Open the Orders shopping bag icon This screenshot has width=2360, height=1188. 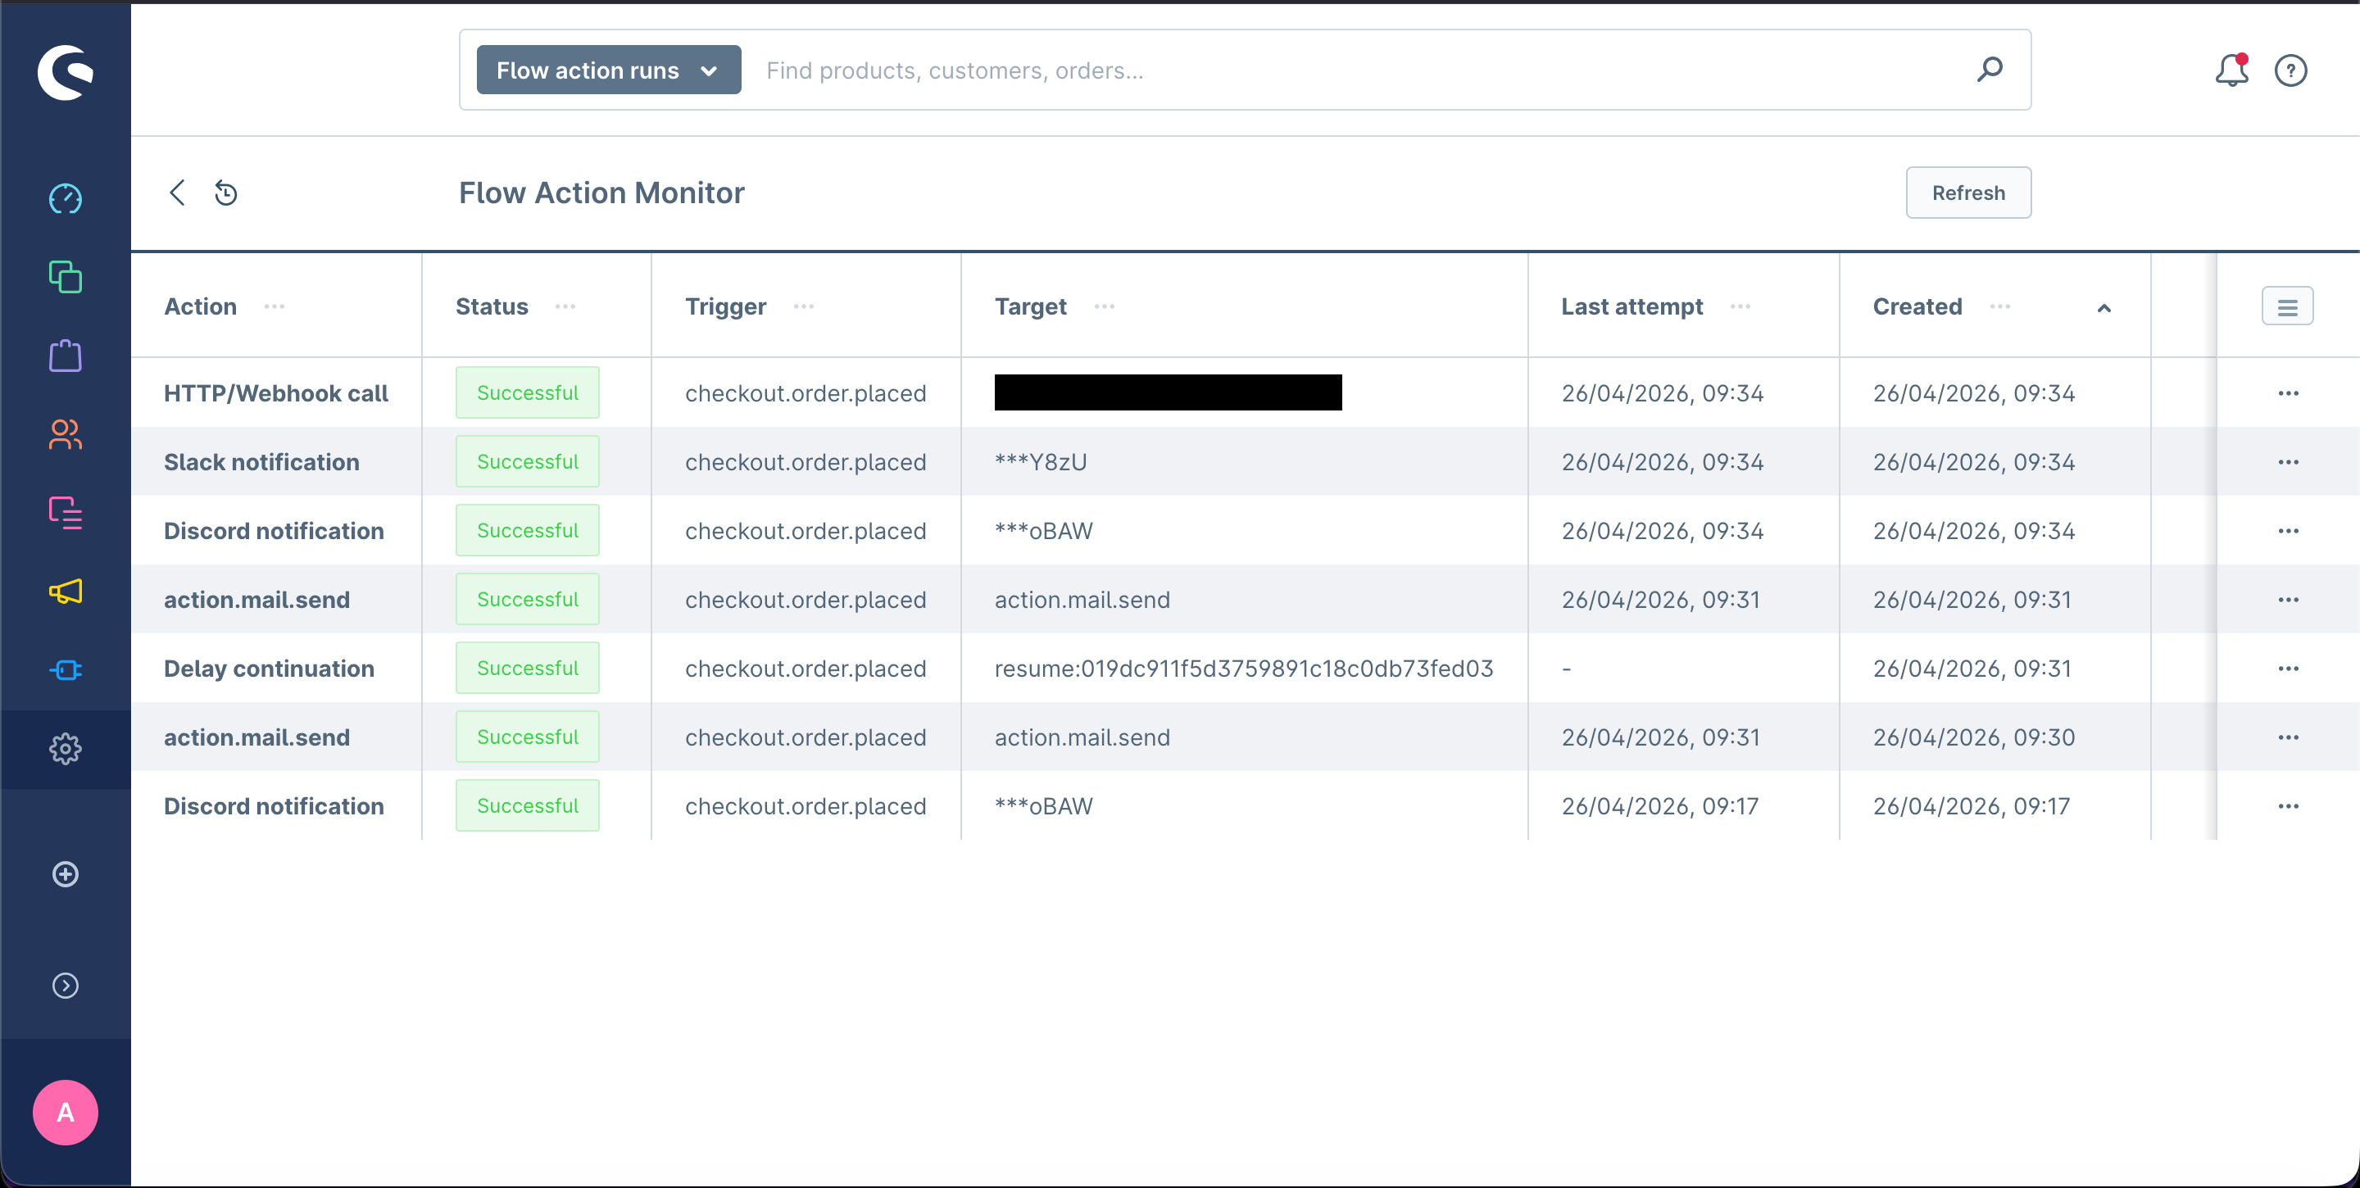65,356
